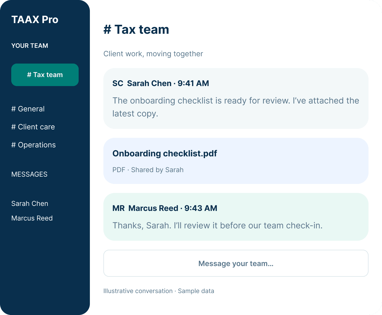Click the MESSAGES sidebar heading

[29, 174]
